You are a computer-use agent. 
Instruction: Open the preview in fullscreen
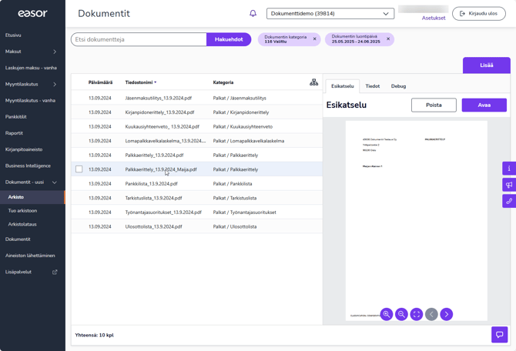(417, 314)
